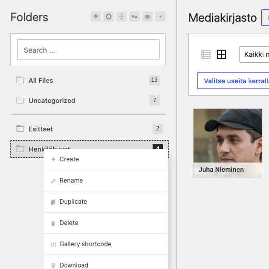
Task: Choose Create from the context menu
Action: [x=106, y=159]
